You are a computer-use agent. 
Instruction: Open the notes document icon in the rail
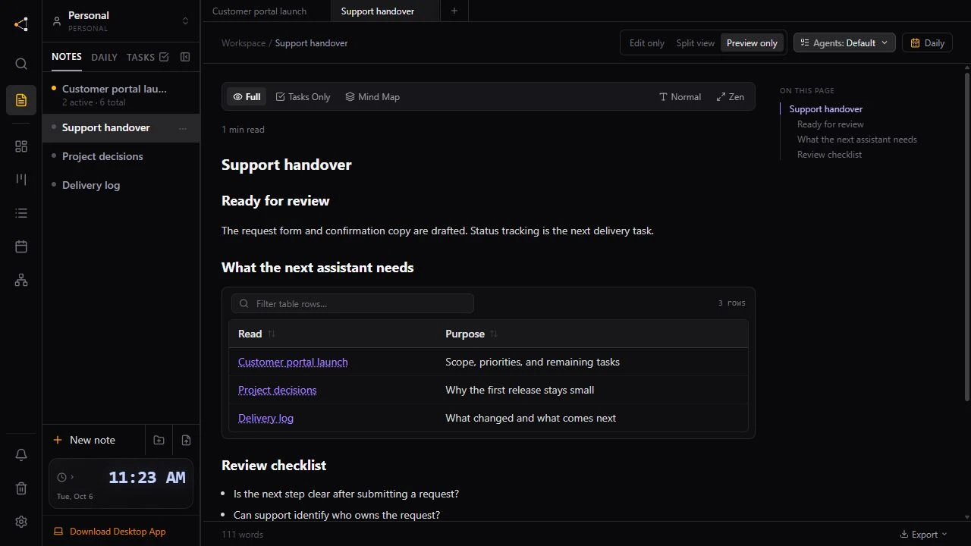coord(21,100)
